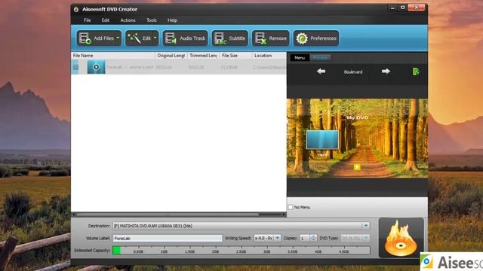Screen dimensions: 483x271
Task: Switch to the Menu tab
Action: 300,58
